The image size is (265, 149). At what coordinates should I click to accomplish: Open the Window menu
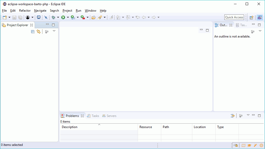coord(91,11)
